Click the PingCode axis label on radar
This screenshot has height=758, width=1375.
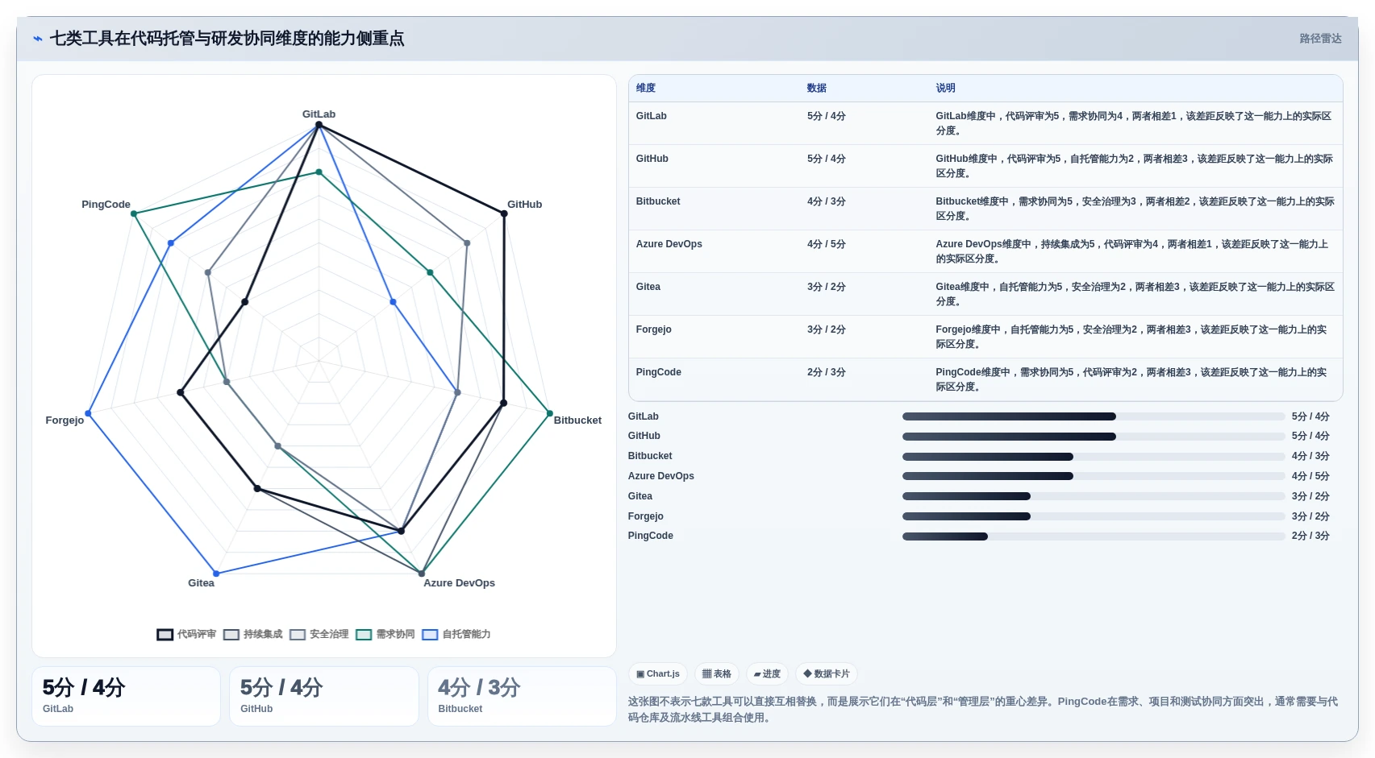coord(106,205)
